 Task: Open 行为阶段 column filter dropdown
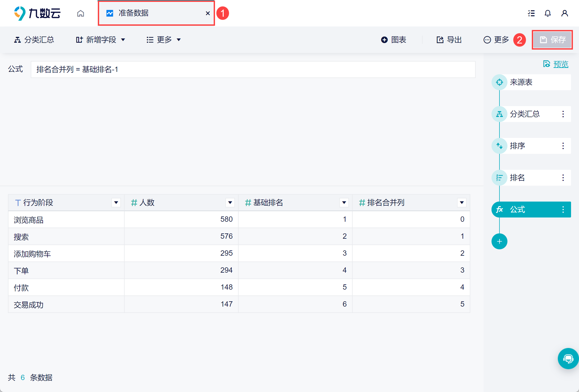pos(116,203)
